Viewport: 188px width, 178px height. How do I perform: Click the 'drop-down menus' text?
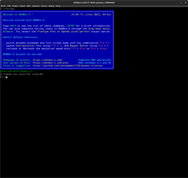coord(99,29)
